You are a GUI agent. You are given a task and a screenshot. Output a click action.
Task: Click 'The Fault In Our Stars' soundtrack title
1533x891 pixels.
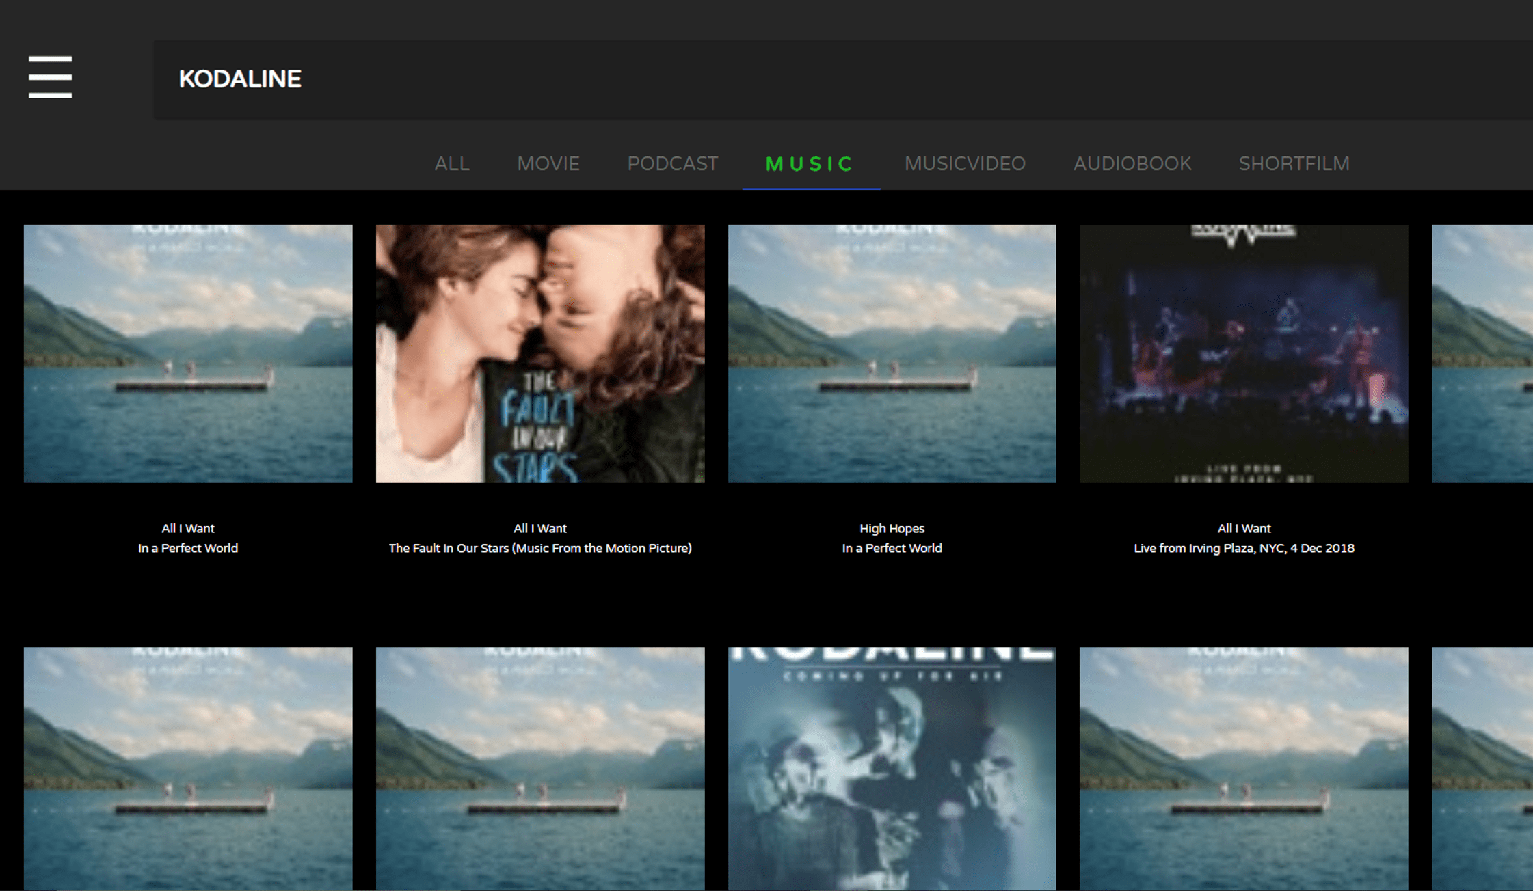tap(540, 547)
